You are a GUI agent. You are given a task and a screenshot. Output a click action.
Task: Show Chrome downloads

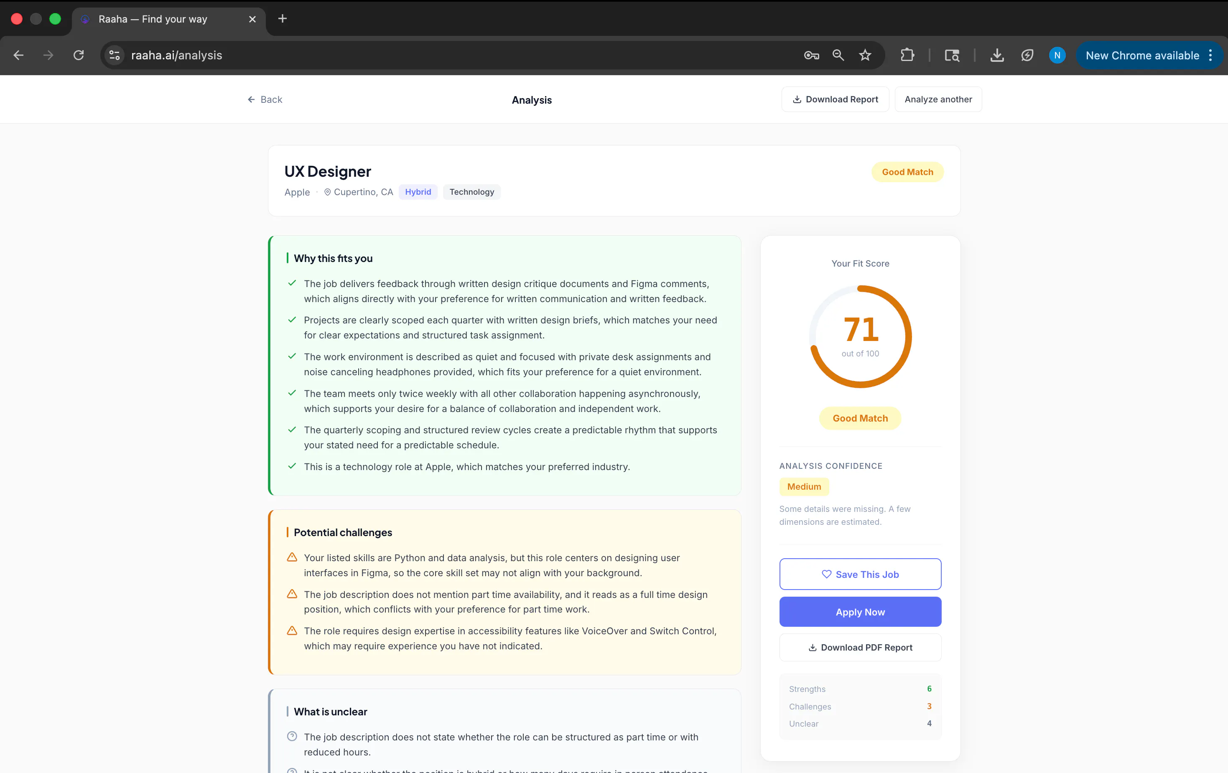pyautogui.click(x=997, y=55)
